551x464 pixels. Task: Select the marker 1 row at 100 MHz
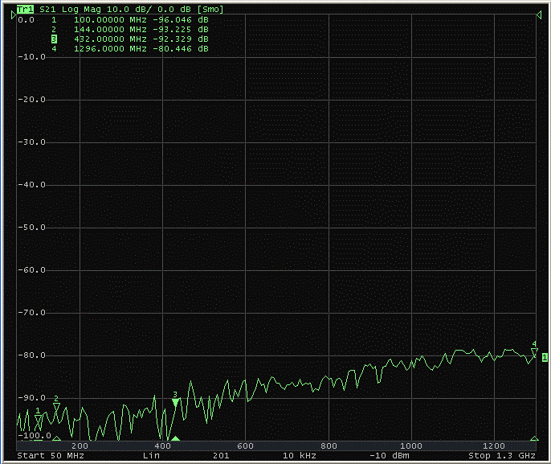pos(129,18)
